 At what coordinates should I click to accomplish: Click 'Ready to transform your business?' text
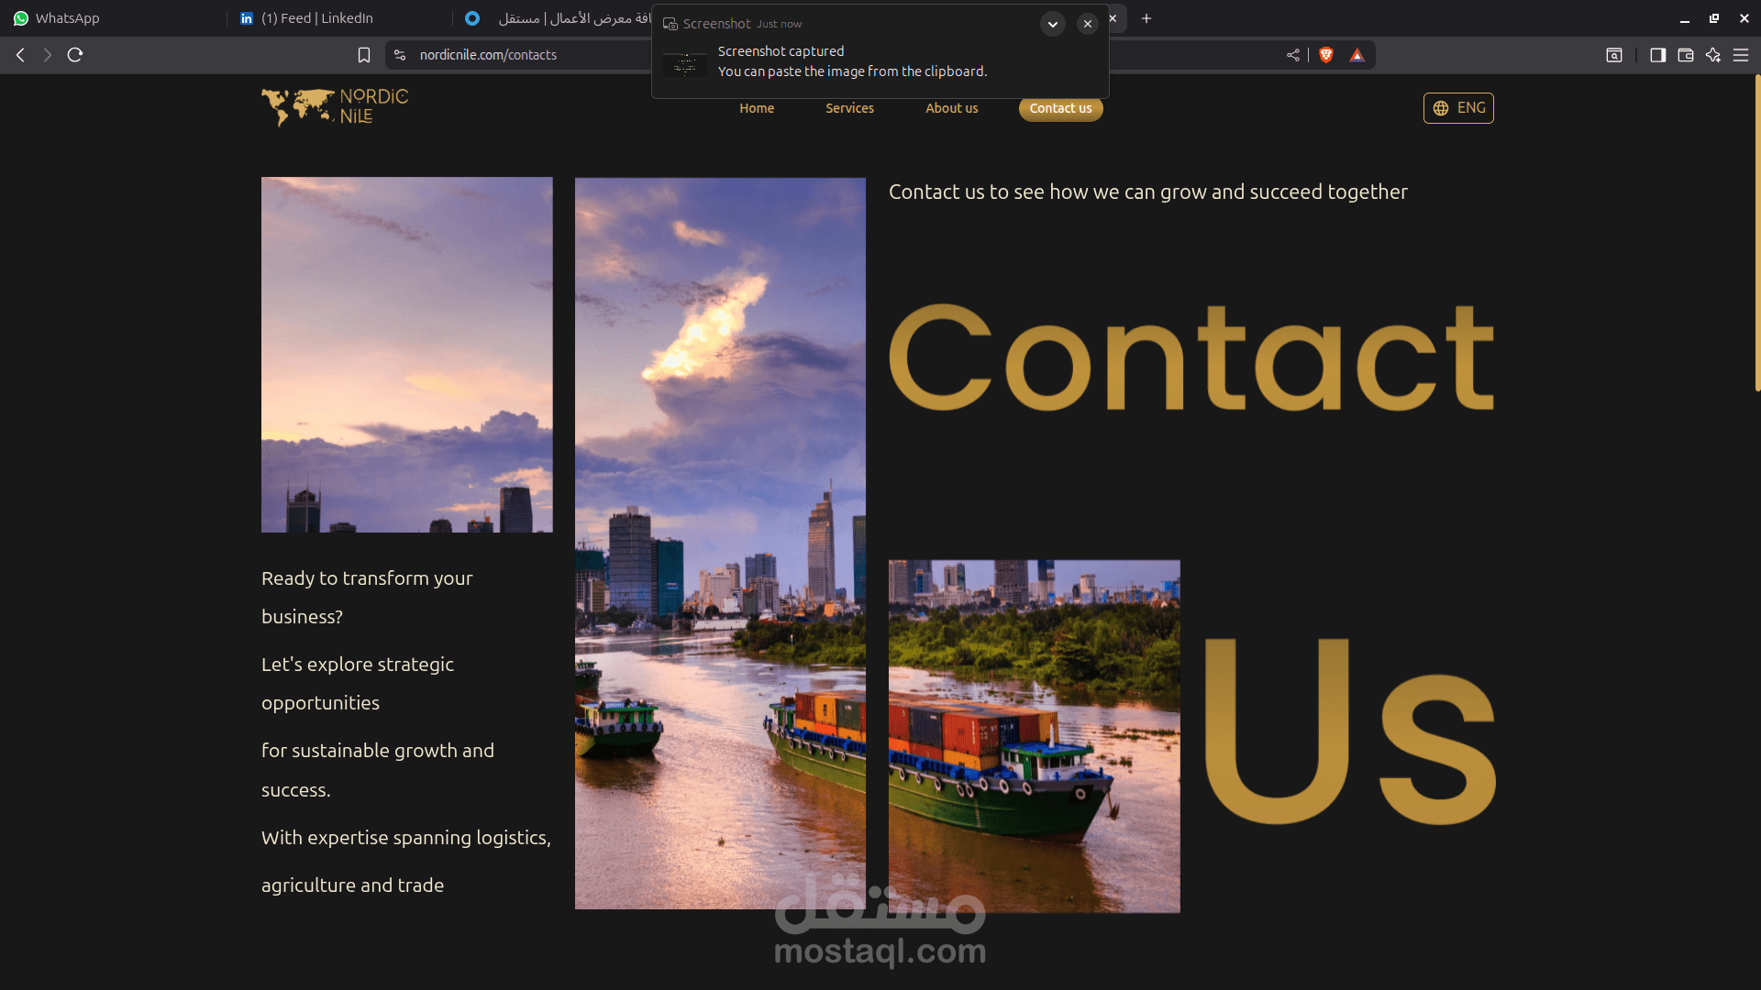pyautogui.click(x=367, y=597)
